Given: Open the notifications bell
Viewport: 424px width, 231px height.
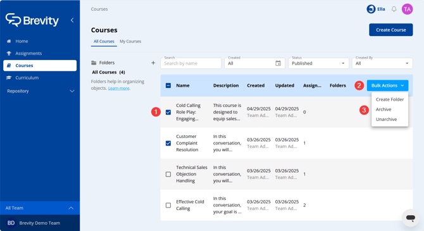Looking at the screenshot, I should pos(394,9).
